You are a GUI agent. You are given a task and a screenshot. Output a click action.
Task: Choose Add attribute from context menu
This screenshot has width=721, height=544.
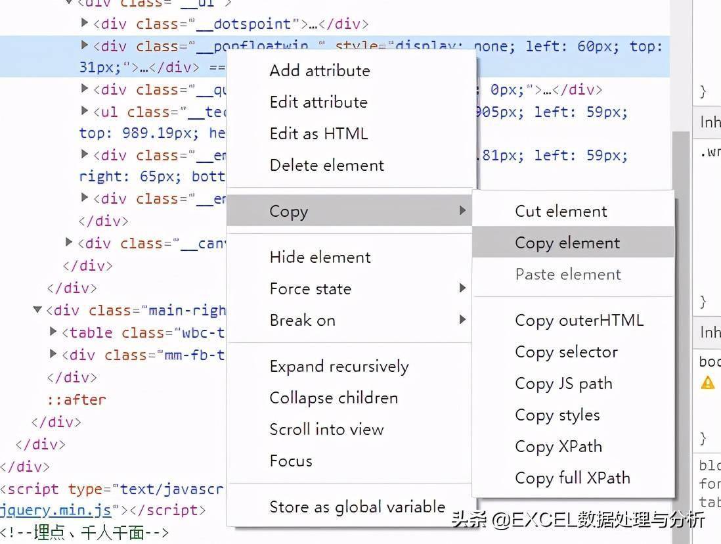click(350, 71)
